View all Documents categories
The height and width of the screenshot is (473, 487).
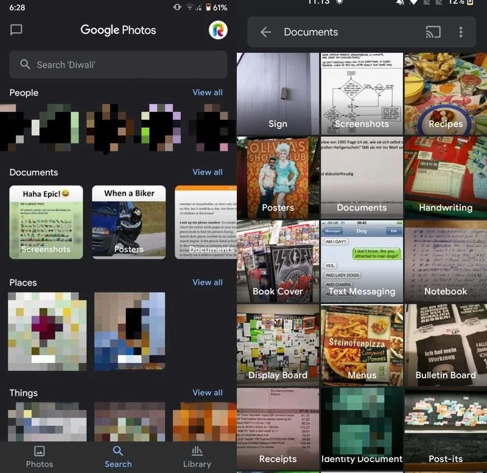tap(208, 172)
